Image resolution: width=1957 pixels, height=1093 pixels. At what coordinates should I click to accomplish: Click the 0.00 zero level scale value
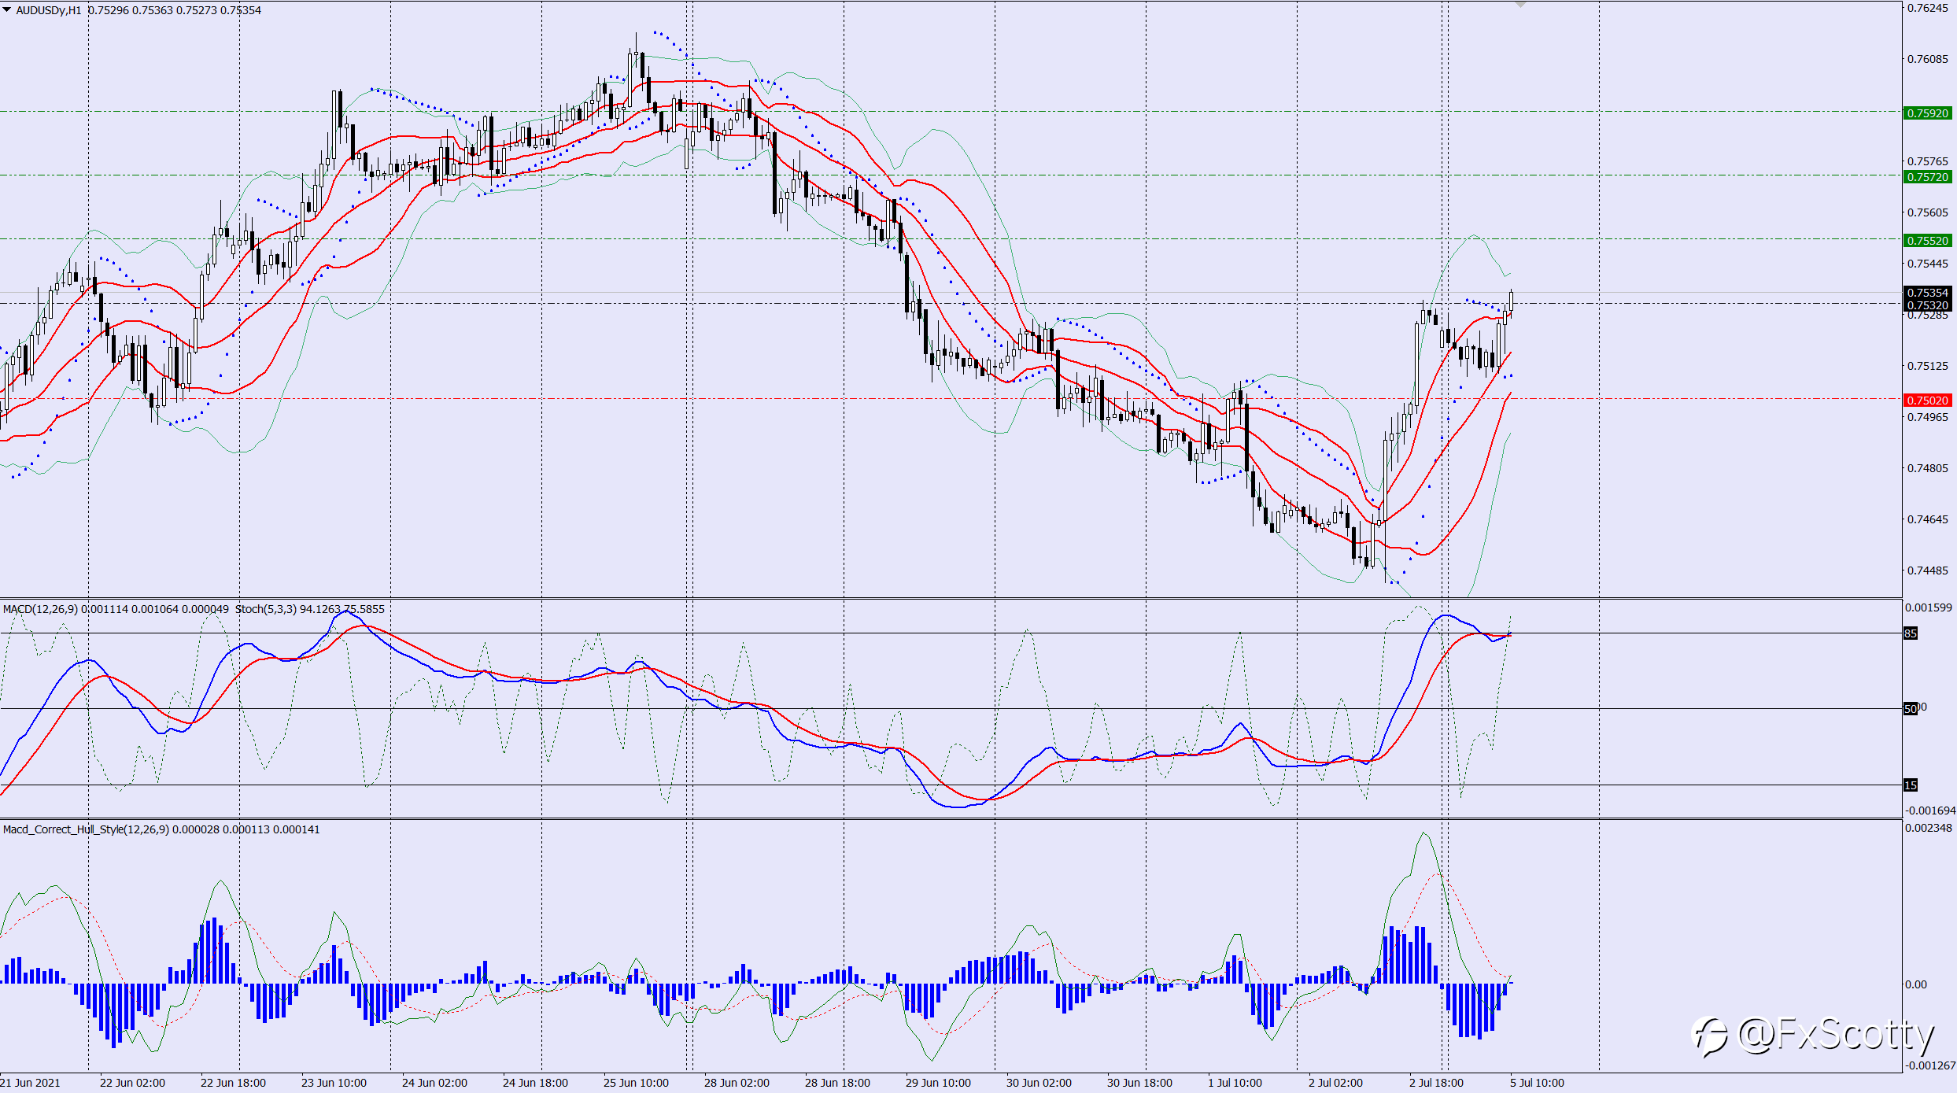click(1916, 984)
